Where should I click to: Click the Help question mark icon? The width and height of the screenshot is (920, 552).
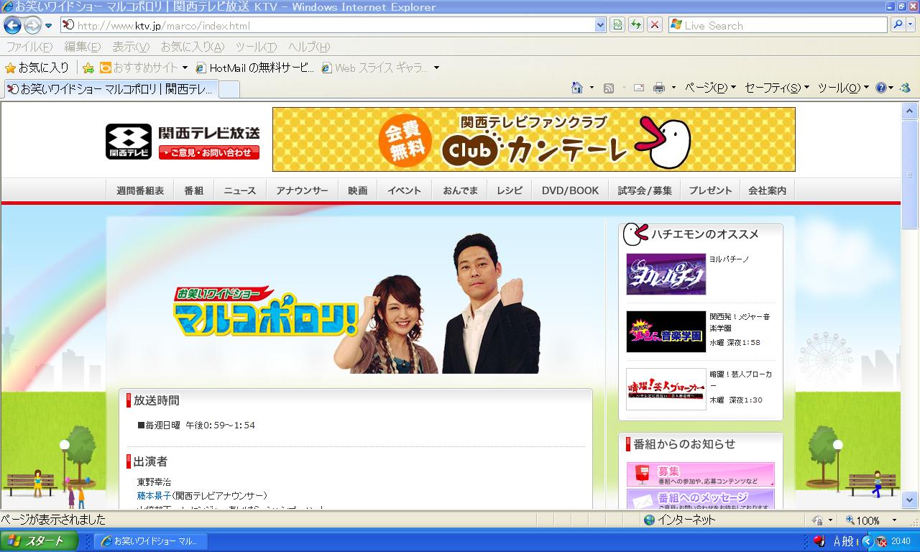880,88
